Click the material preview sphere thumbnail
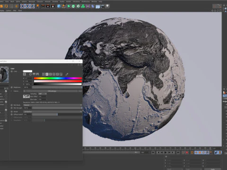Screen dimensions: 227x170 click(4, 74)
